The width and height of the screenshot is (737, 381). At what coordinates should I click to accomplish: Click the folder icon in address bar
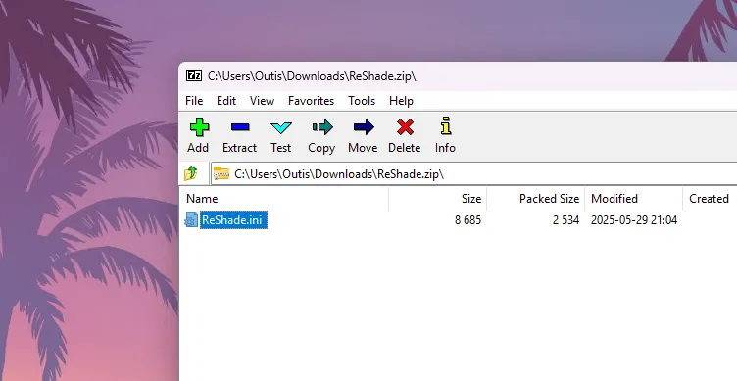pos(221,173)
